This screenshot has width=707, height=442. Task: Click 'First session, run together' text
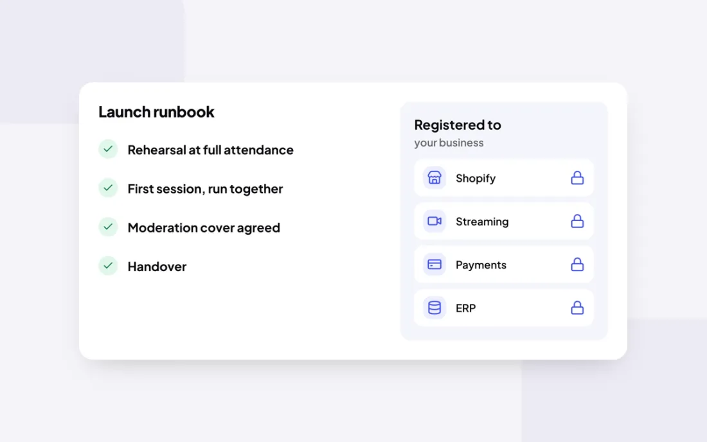[205, 189]
